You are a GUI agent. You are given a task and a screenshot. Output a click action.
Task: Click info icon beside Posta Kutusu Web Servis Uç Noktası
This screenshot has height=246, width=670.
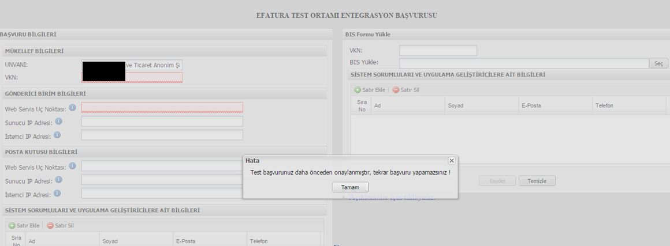pos(72,166)
